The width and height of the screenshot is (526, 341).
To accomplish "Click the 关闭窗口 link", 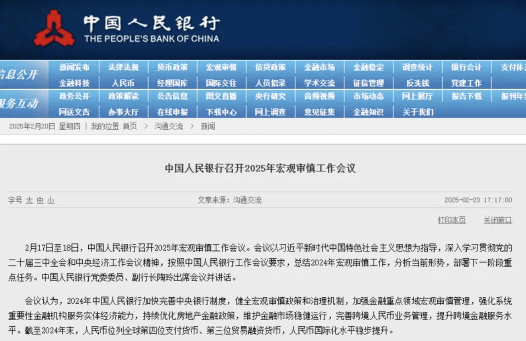I will (x=498, y=220).
